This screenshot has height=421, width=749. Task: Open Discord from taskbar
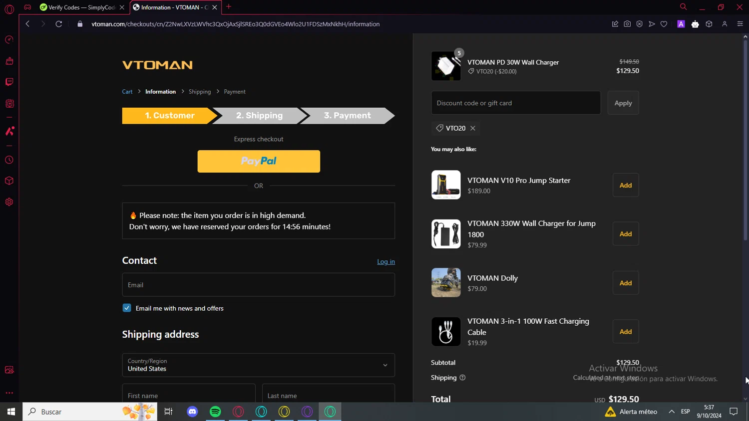(192, 412)
